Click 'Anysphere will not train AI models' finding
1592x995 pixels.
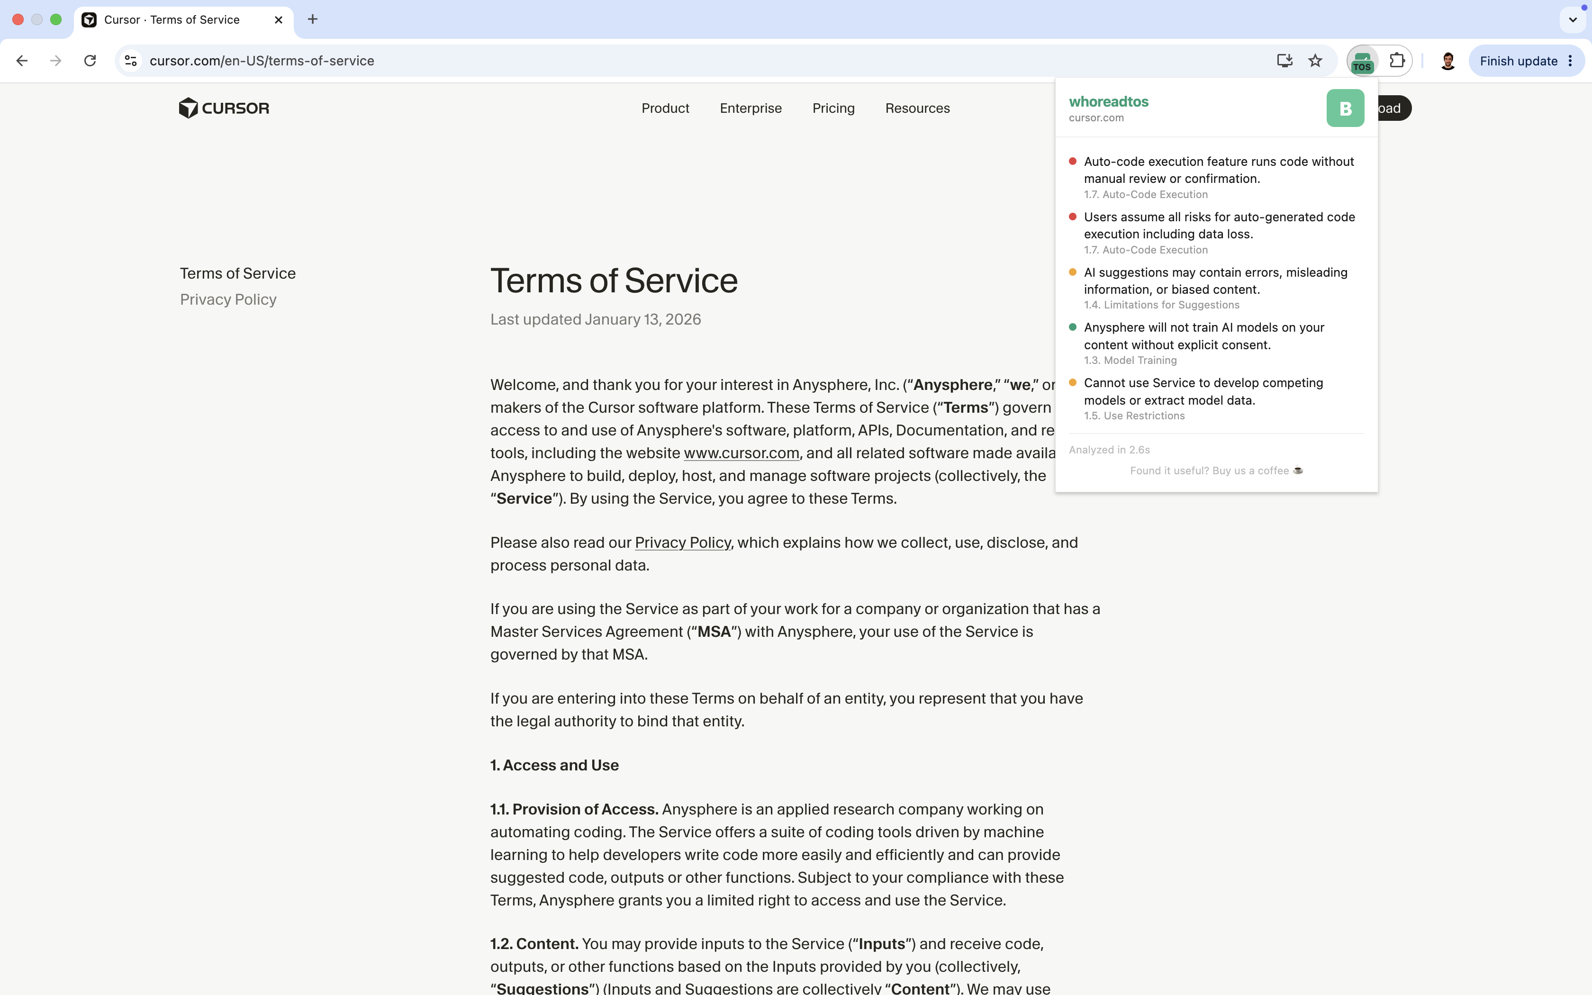(x=1204, y=335)
